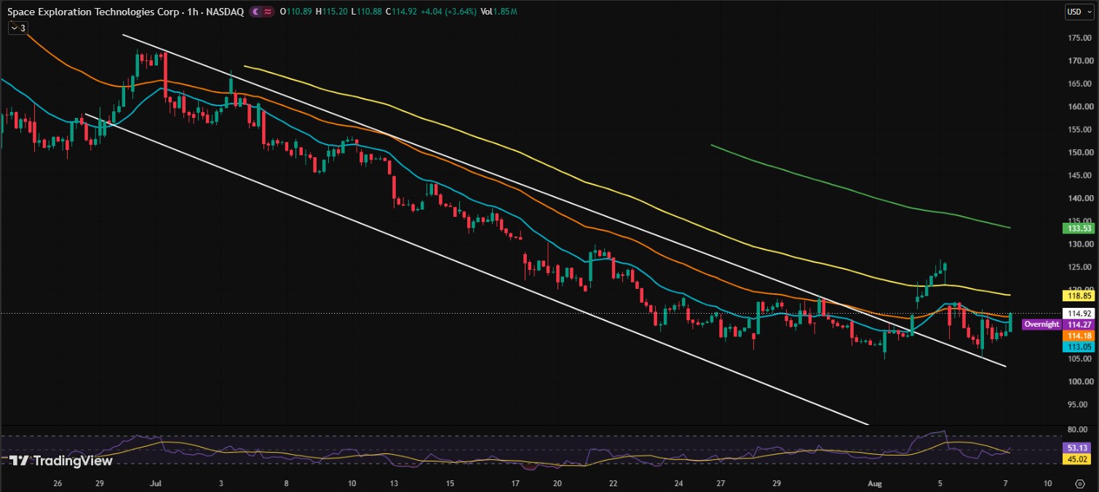Expand the collapsed 3 indicators legend

(x=17, y=28)
